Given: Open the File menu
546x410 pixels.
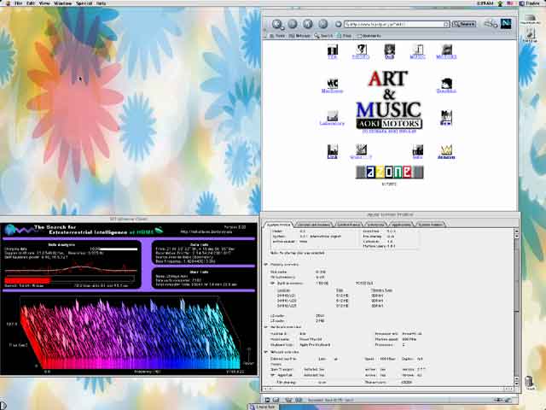Looking at the screenshot, I should pos(19,3).
